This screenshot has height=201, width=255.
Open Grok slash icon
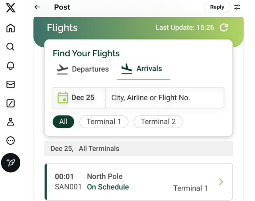[x=11, y=103]
